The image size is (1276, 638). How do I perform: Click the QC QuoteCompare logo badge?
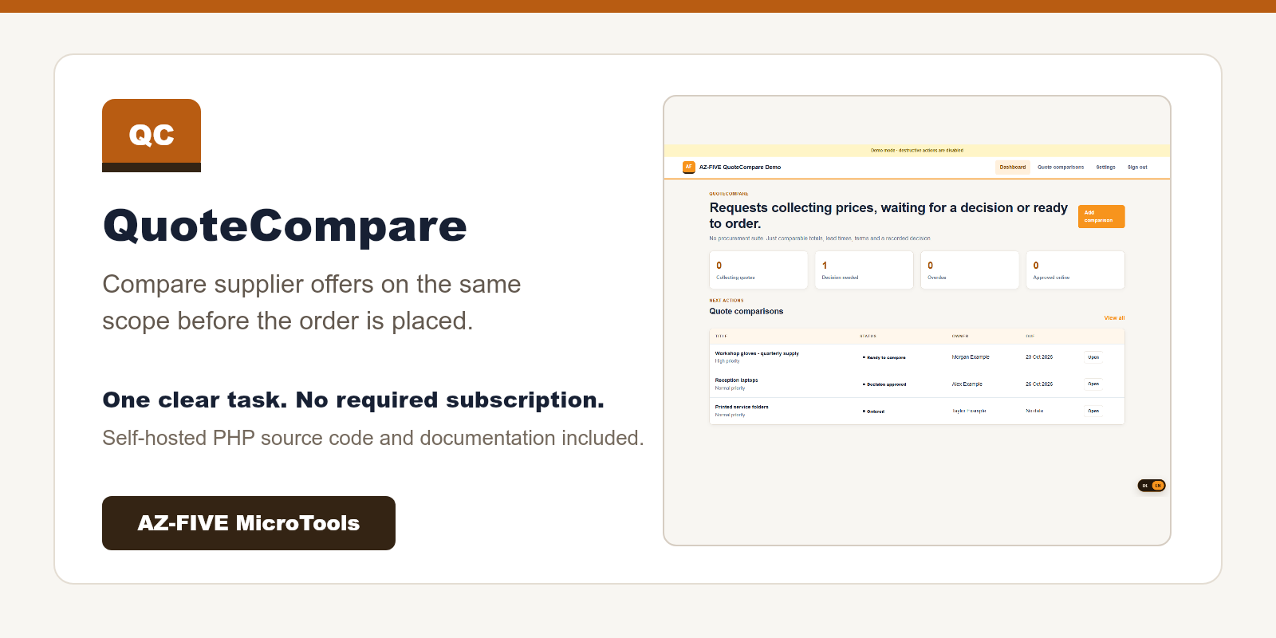152,136
